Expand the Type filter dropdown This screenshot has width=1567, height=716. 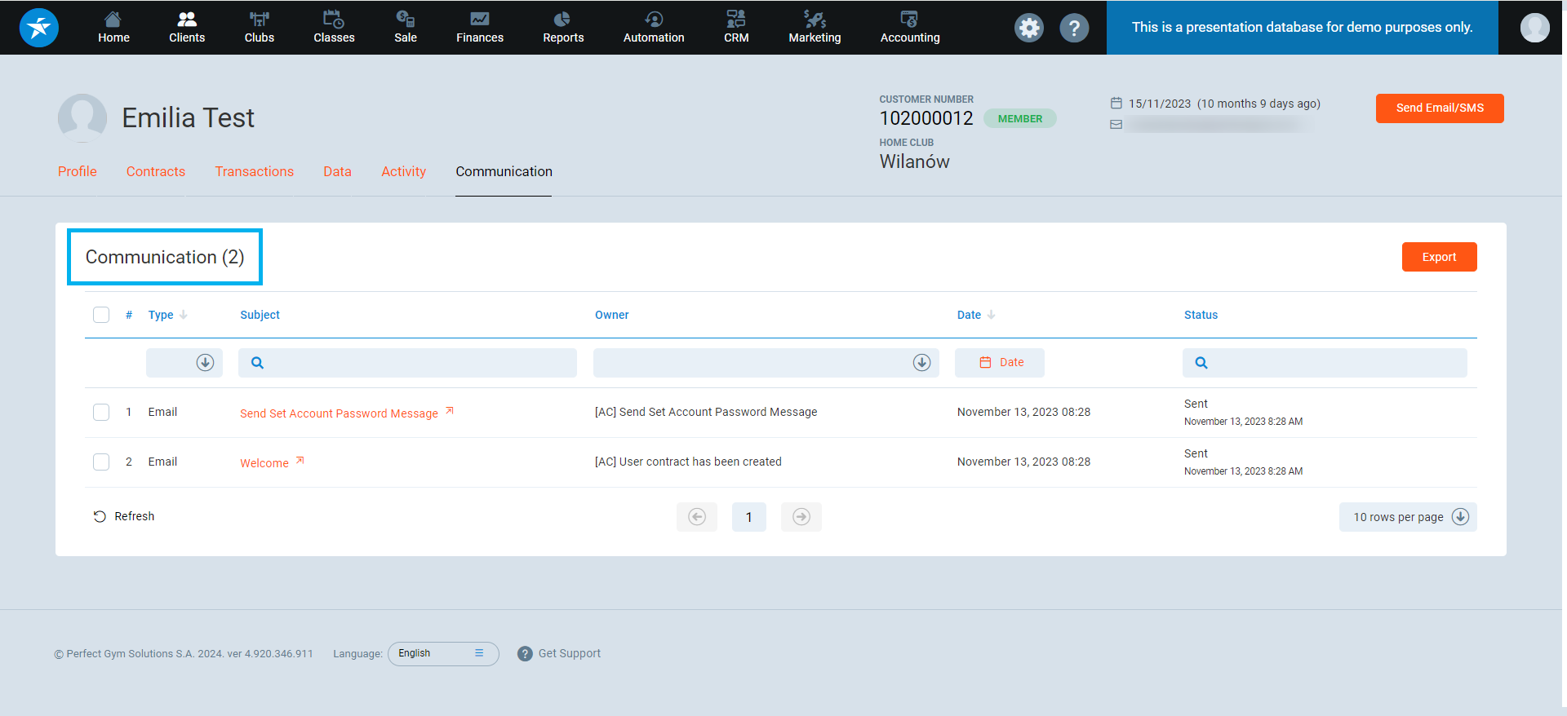coord(205,363)
